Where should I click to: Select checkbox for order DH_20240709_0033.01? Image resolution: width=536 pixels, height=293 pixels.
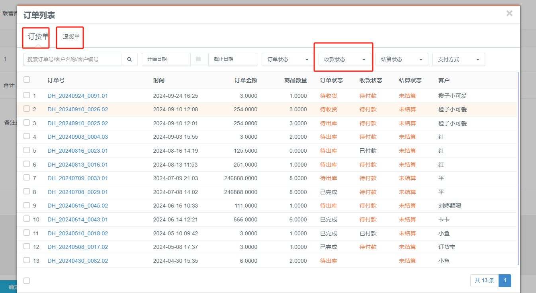pos(27,178)
